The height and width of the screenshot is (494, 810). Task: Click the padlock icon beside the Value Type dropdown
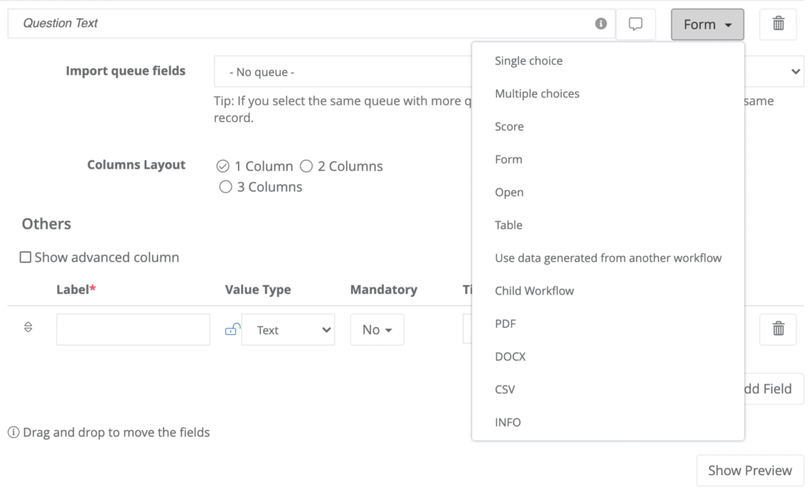click(x=232, y=329)
